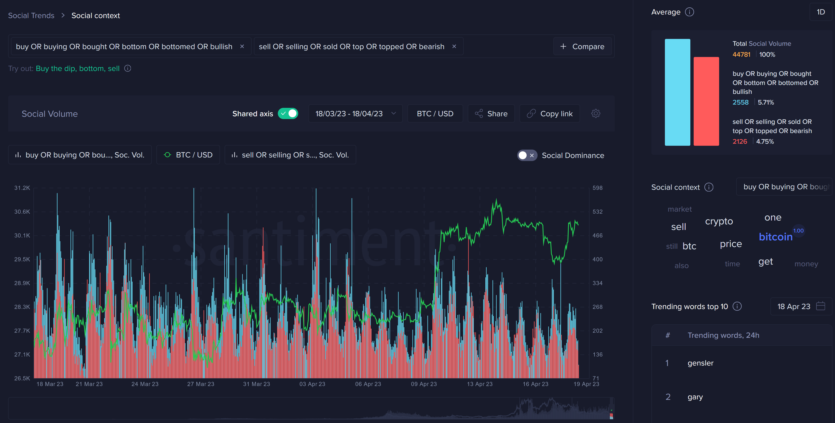Enable the Social Dominance toggle
835x423 pixels.
coord(527,155)
